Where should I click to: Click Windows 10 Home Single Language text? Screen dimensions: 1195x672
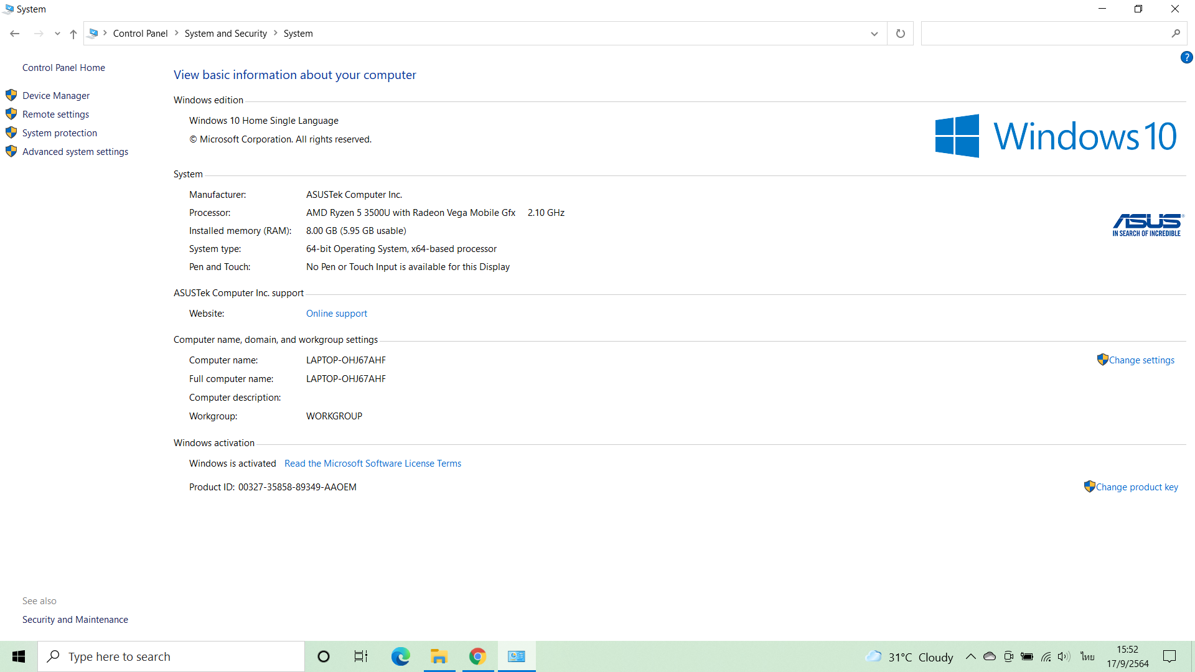click(x=264, y=121)
